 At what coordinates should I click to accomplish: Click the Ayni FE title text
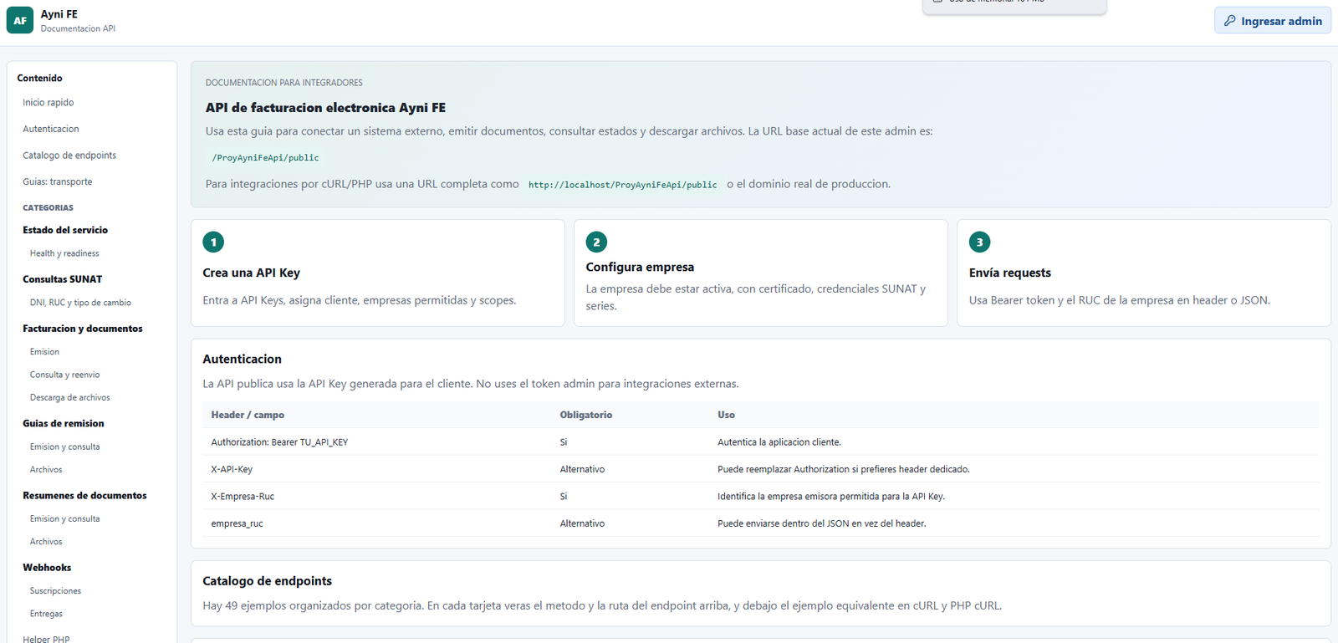pos(59,14)
